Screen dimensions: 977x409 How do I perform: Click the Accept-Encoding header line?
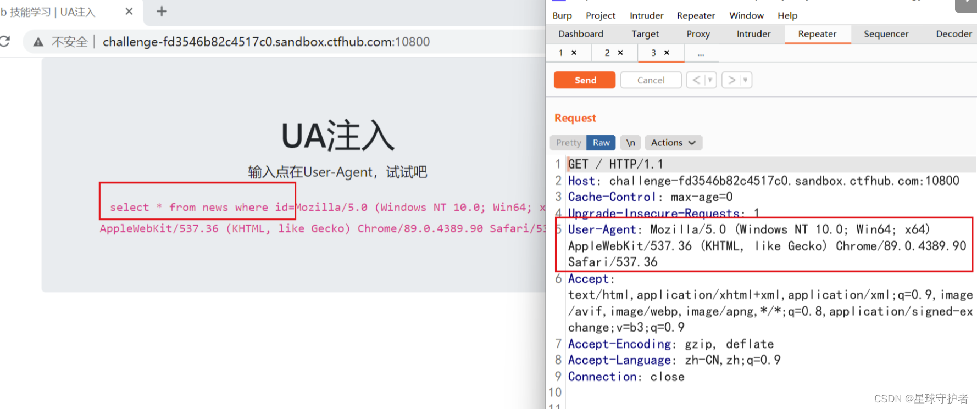[671, 344]
